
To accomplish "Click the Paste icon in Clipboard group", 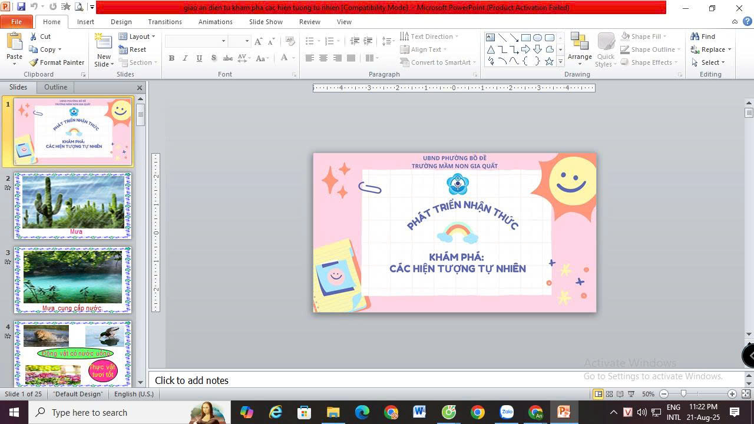I will tap(14, 44).
